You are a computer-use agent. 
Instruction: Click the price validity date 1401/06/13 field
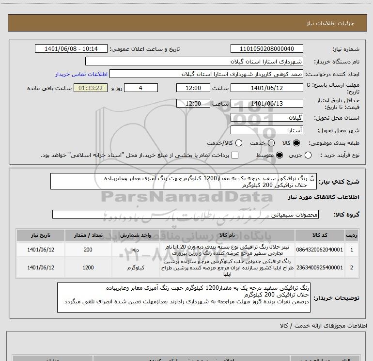(266, 104)
